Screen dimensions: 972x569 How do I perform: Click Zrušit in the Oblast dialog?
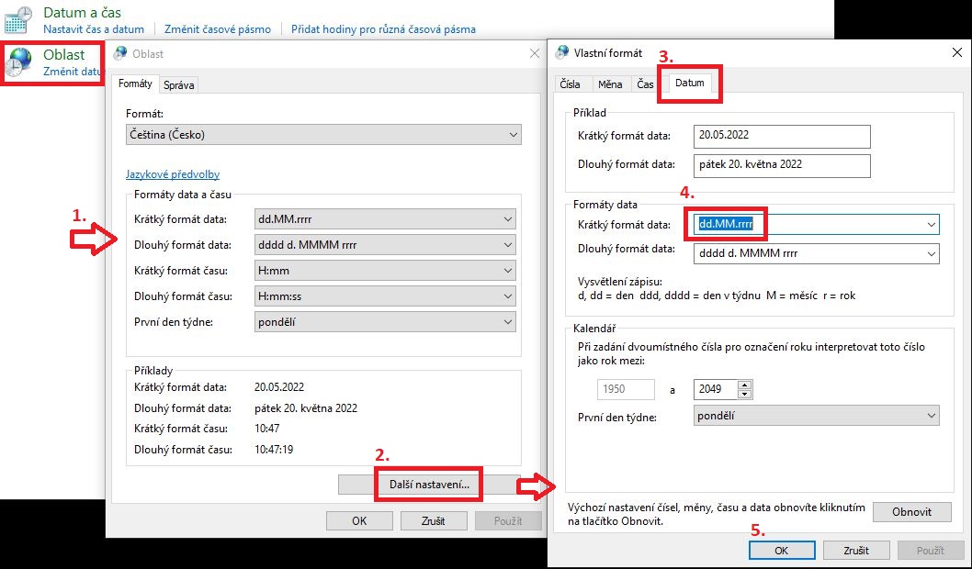(433, 521)
